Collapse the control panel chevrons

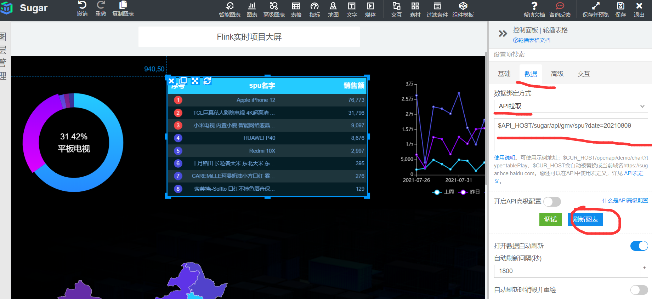pyautogui.click(x=503, y=34)
